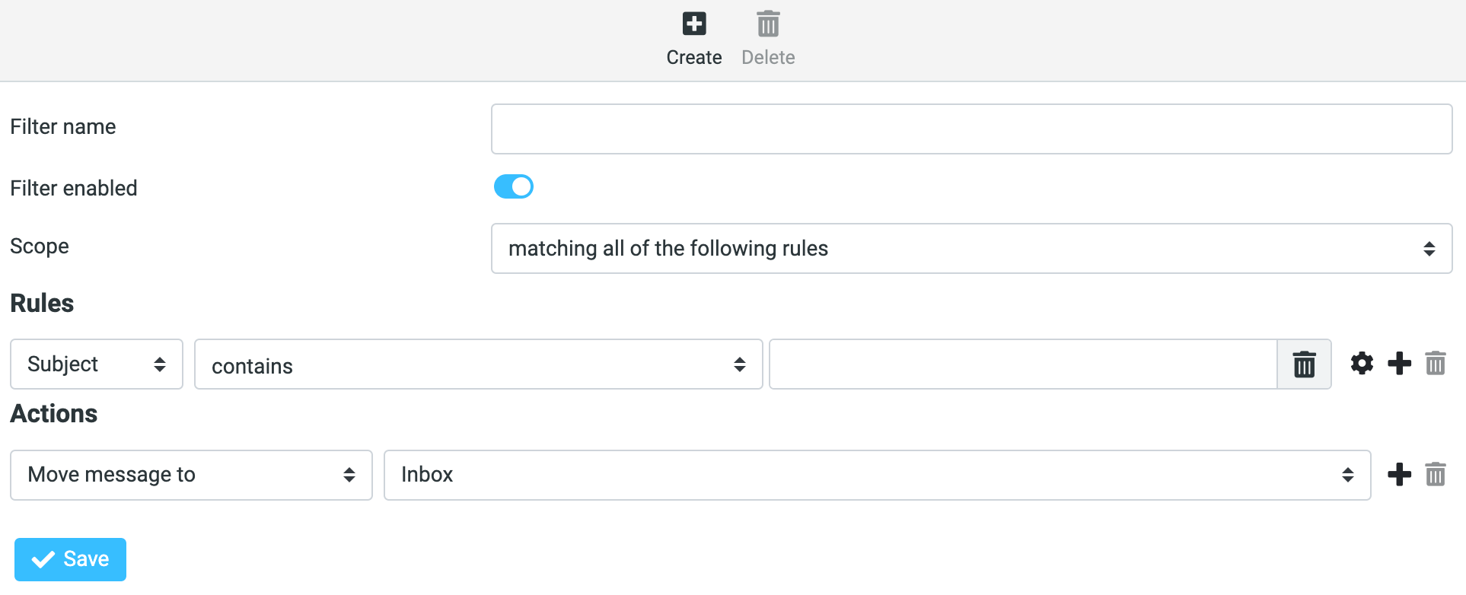Click the Scope label text
The width and height of the screenshot is (1466, 595).
pos(40,247)
